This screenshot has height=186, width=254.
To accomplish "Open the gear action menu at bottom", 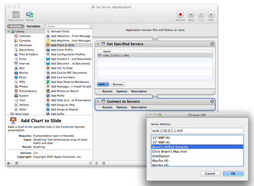I will tap(9, 163).
